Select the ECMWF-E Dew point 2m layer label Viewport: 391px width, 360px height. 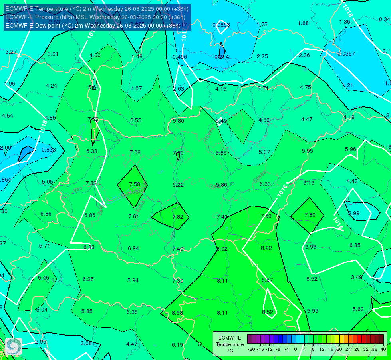click(93, 26)
